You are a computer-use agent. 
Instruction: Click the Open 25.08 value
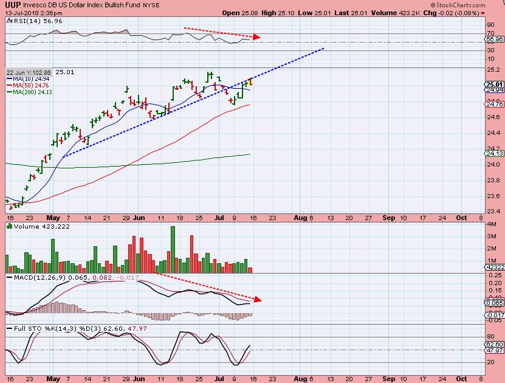click(x=240, y=13)
